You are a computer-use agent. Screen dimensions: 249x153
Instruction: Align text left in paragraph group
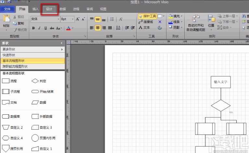(92, 28)
